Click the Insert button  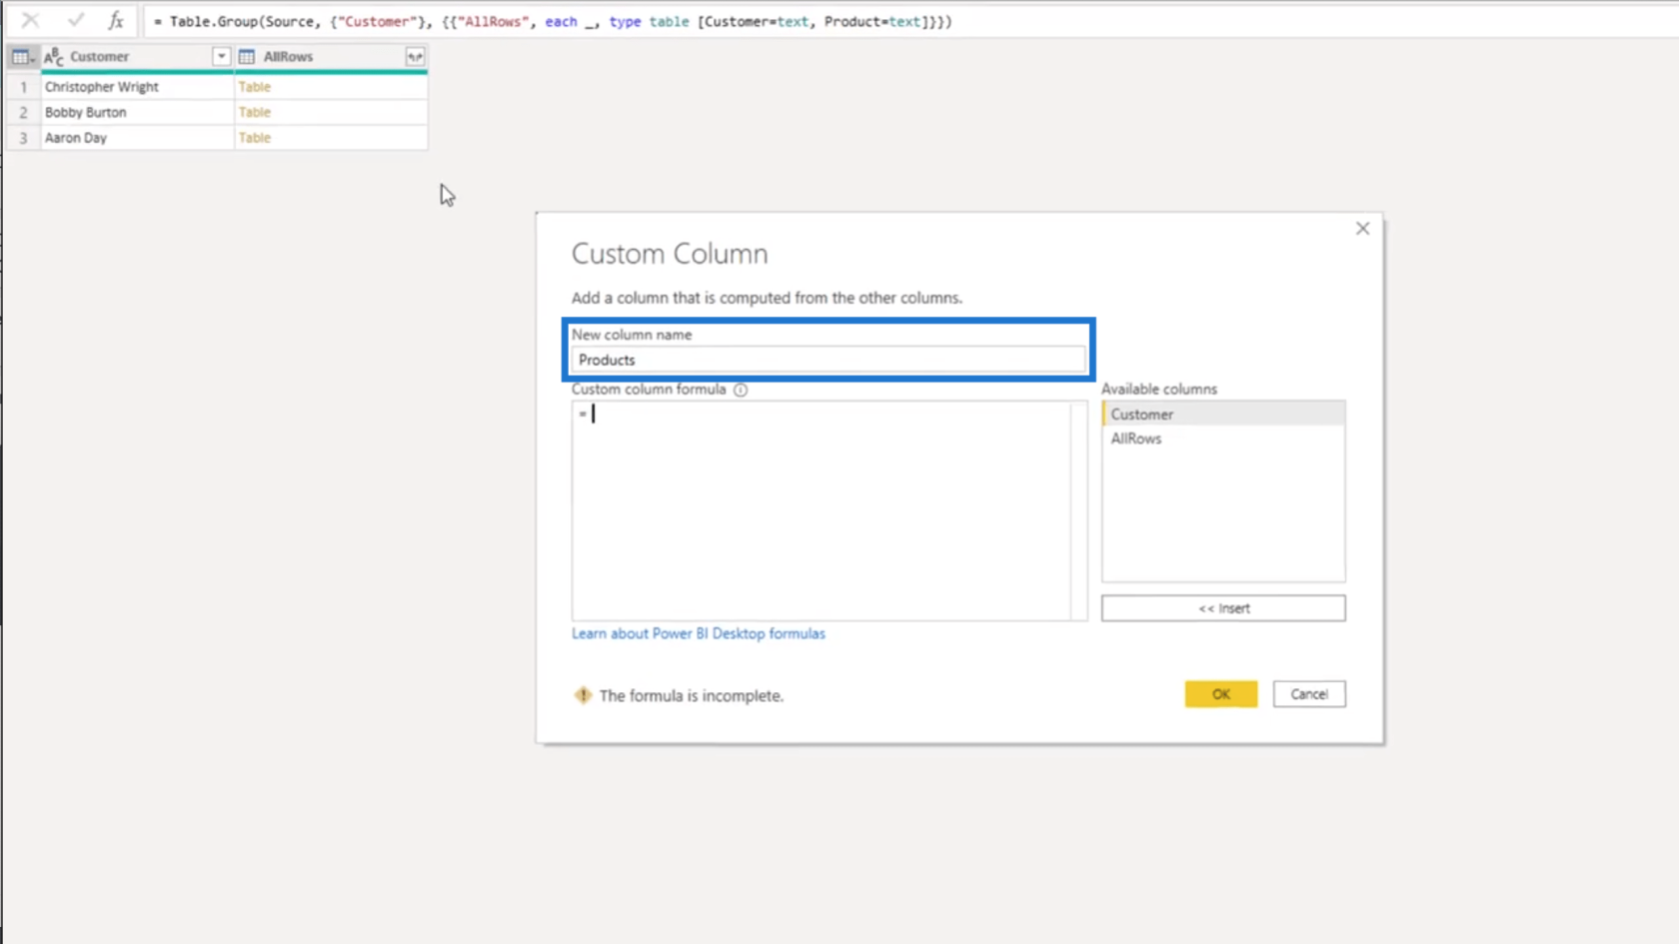tap(1223, 608)
